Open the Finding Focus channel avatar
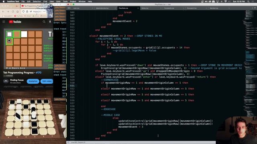 click(x=6, y=81)
